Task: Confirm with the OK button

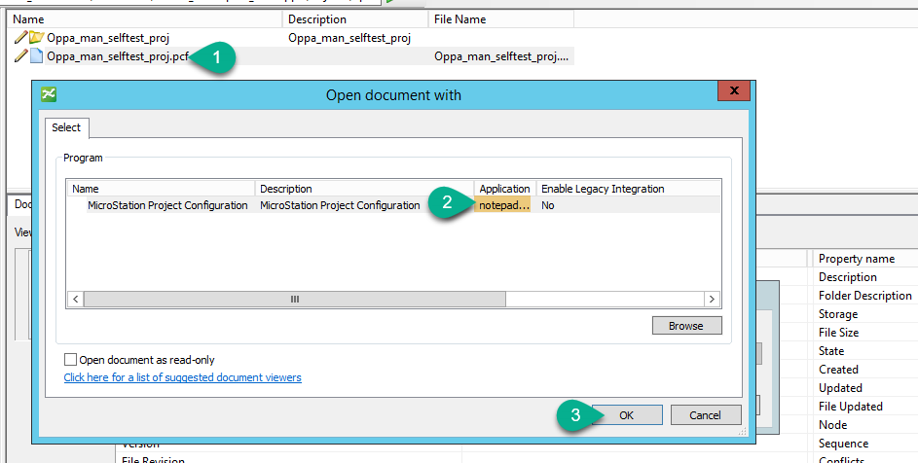Action: pos(627,415)
